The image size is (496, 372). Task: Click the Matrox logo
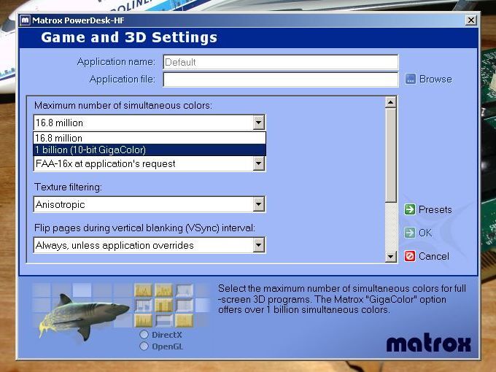click(429, 344)
